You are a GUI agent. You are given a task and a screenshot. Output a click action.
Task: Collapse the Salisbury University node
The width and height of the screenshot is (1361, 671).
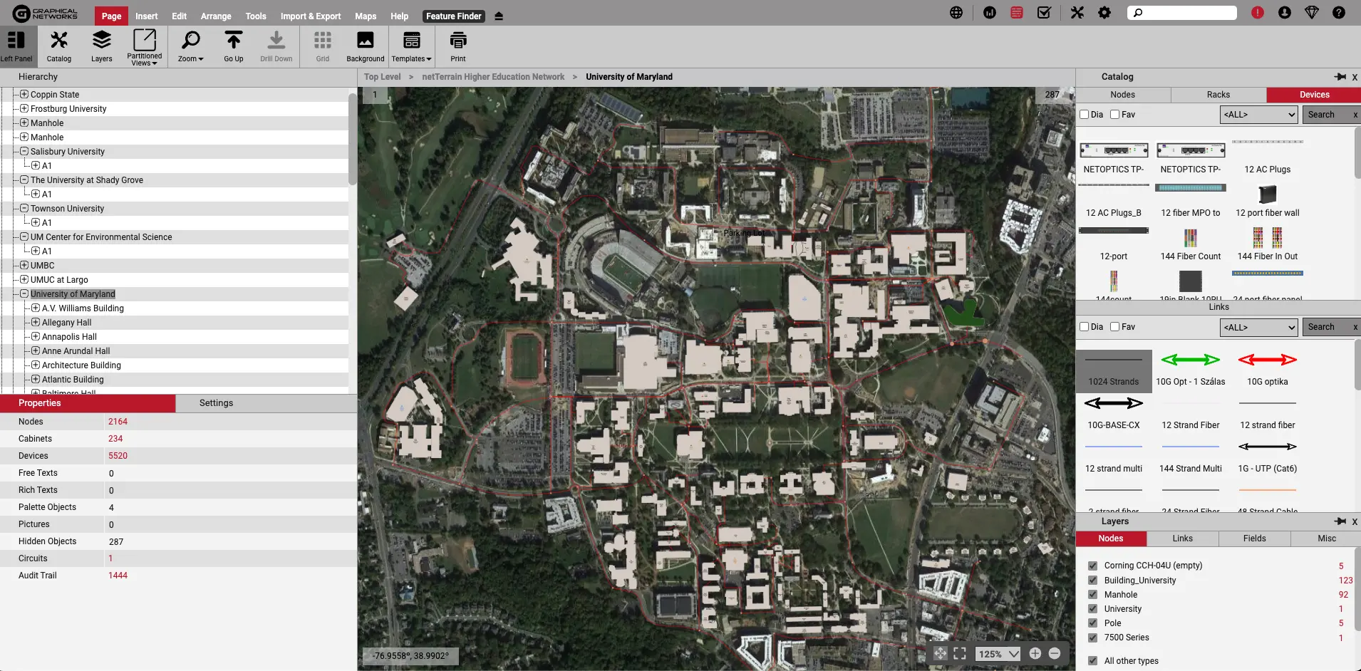(24, 151)
